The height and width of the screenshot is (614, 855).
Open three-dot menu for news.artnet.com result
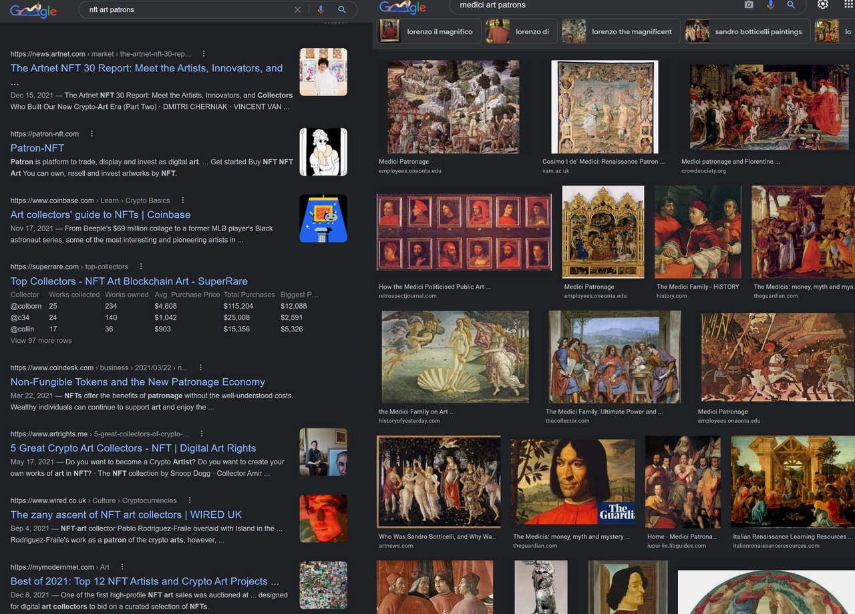click(204, 54)
